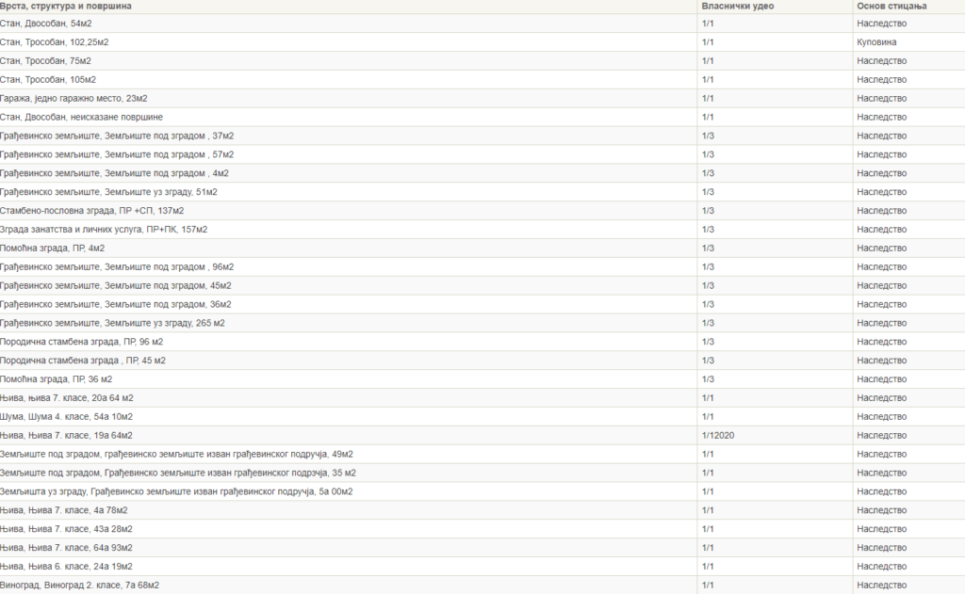
Task: Select the "Гаража, једно гаражно место, 23м2" row
Action: (74, 98)
